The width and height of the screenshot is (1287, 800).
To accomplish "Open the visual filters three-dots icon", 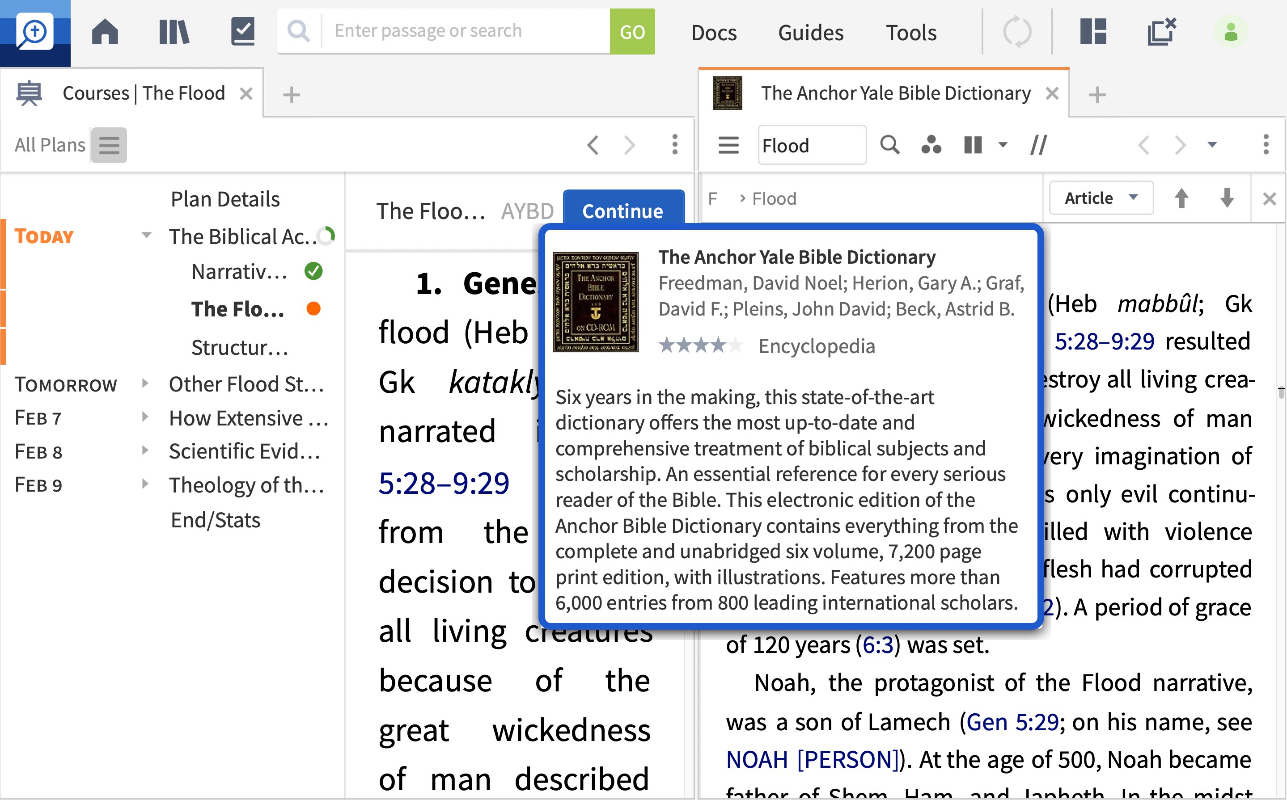I will pyautogui.click(x=931, y=144).
